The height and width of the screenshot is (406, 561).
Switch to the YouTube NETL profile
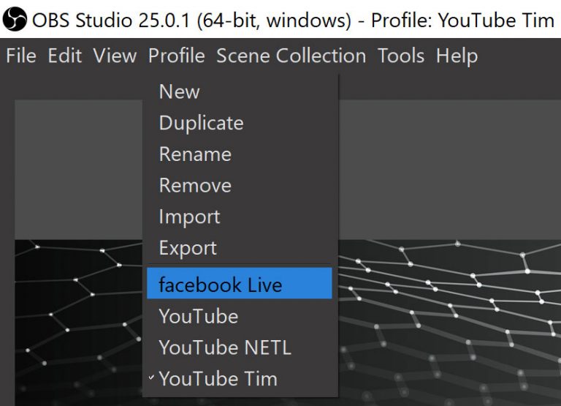224,347
